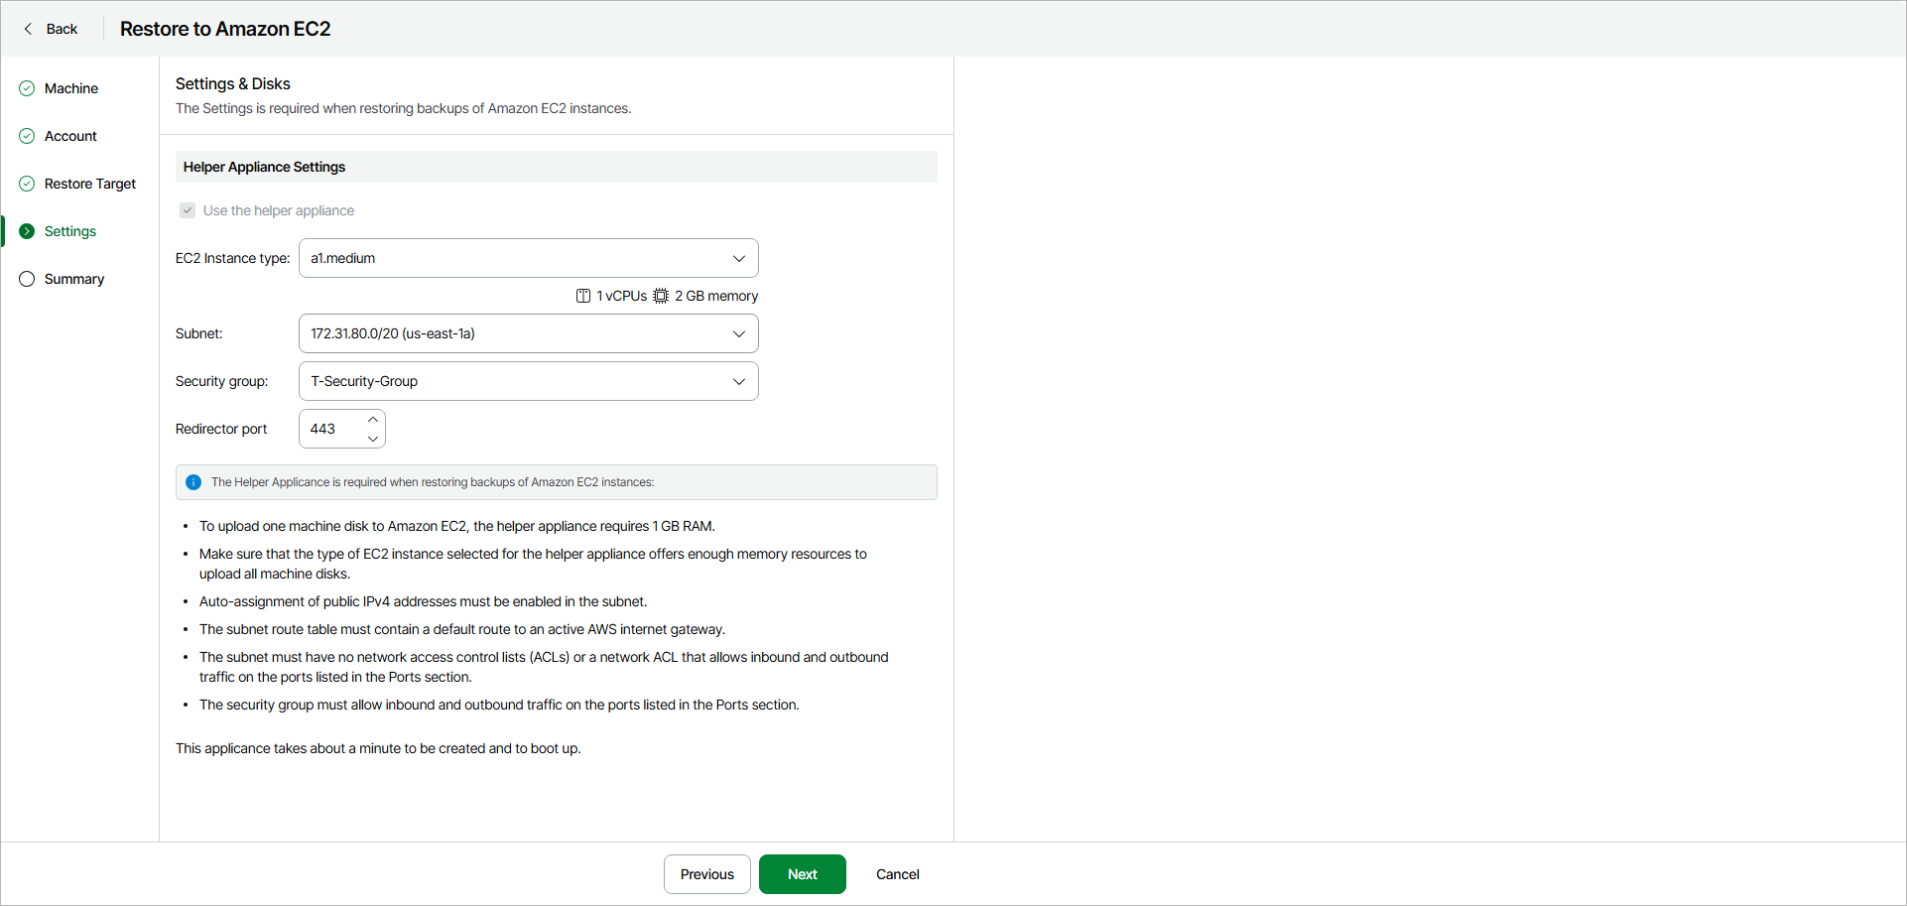Click the green Next button
1907x906 pixels.
click(802, 874)
